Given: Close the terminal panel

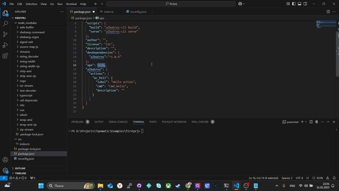Looking at the screenshot, I should tap(334, 122).
